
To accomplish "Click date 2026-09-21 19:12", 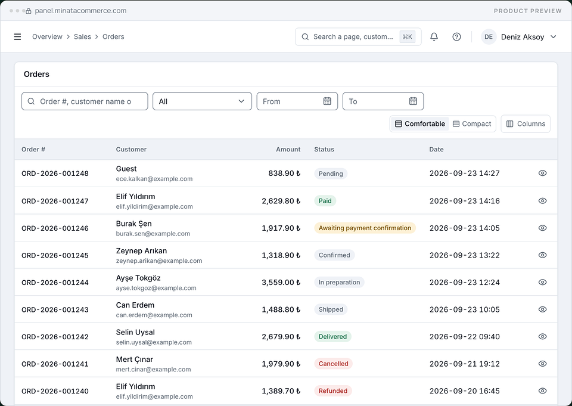I will tap(464, 364).
